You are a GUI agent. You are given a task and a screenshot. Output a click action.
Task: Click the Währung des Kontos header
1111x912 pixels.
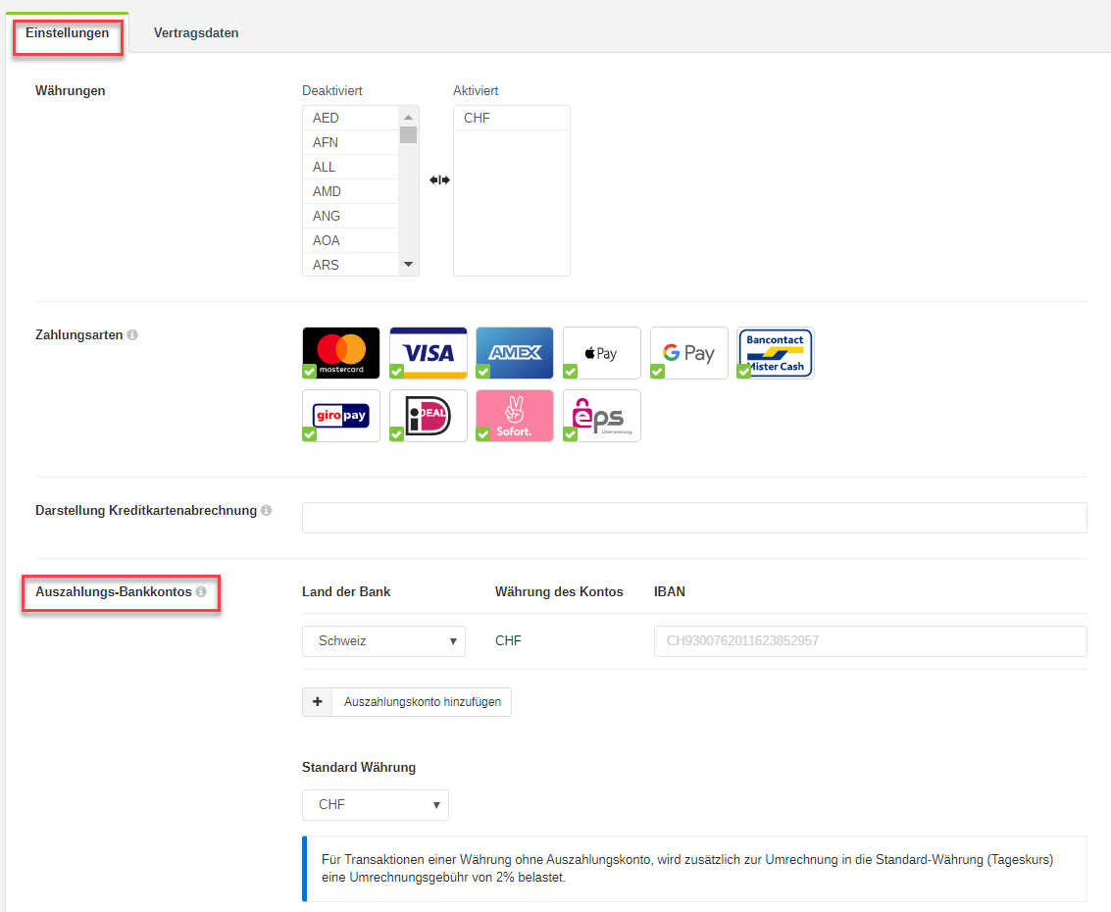tap(559, 591)
